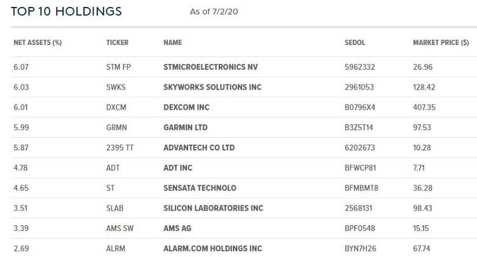Click ALARM.COM HOLDINGS INC name
Image resolution: width=477 pixels, height=257 pixels.
212,249
